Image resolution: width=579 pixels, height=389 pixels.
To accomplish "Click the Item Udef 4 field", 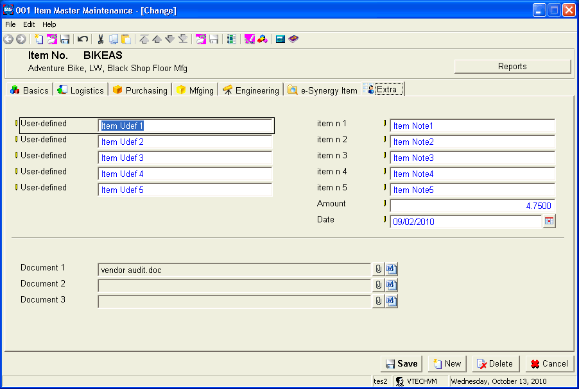I will coord(186,174).
